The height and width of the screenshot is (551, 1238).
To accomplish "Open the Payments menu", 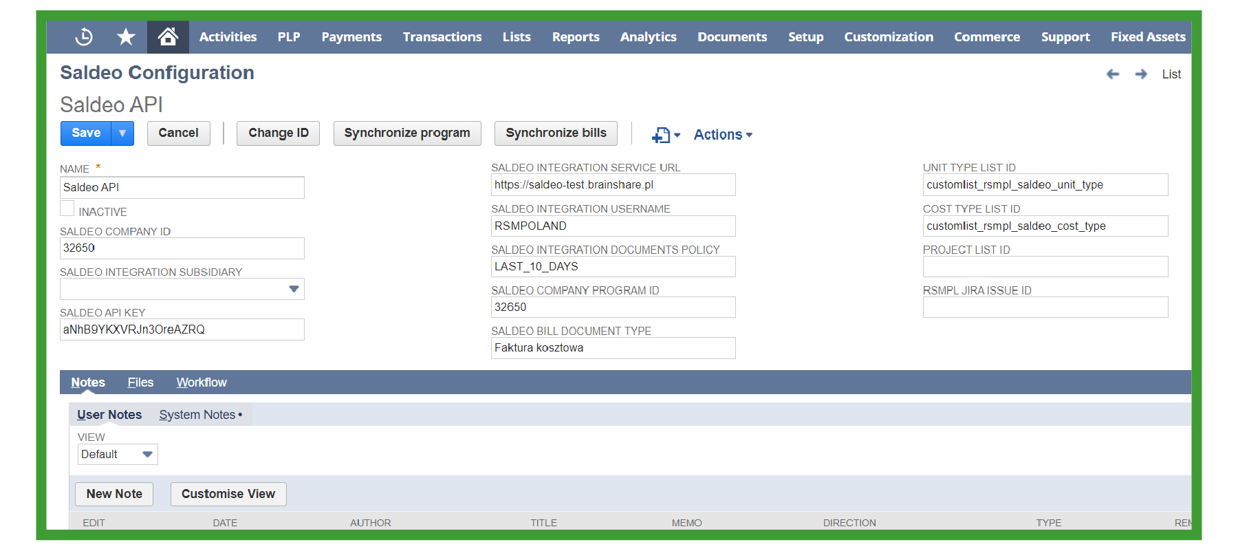I will point(351,37).
